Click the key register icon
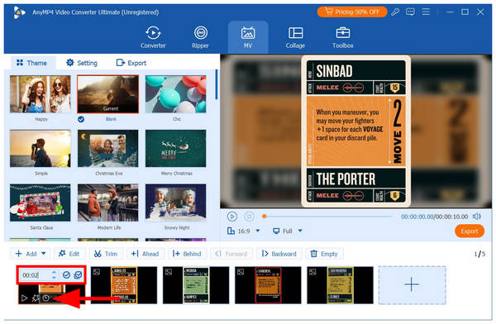Viewport: 496px width, 324px height. pos(395,12)
